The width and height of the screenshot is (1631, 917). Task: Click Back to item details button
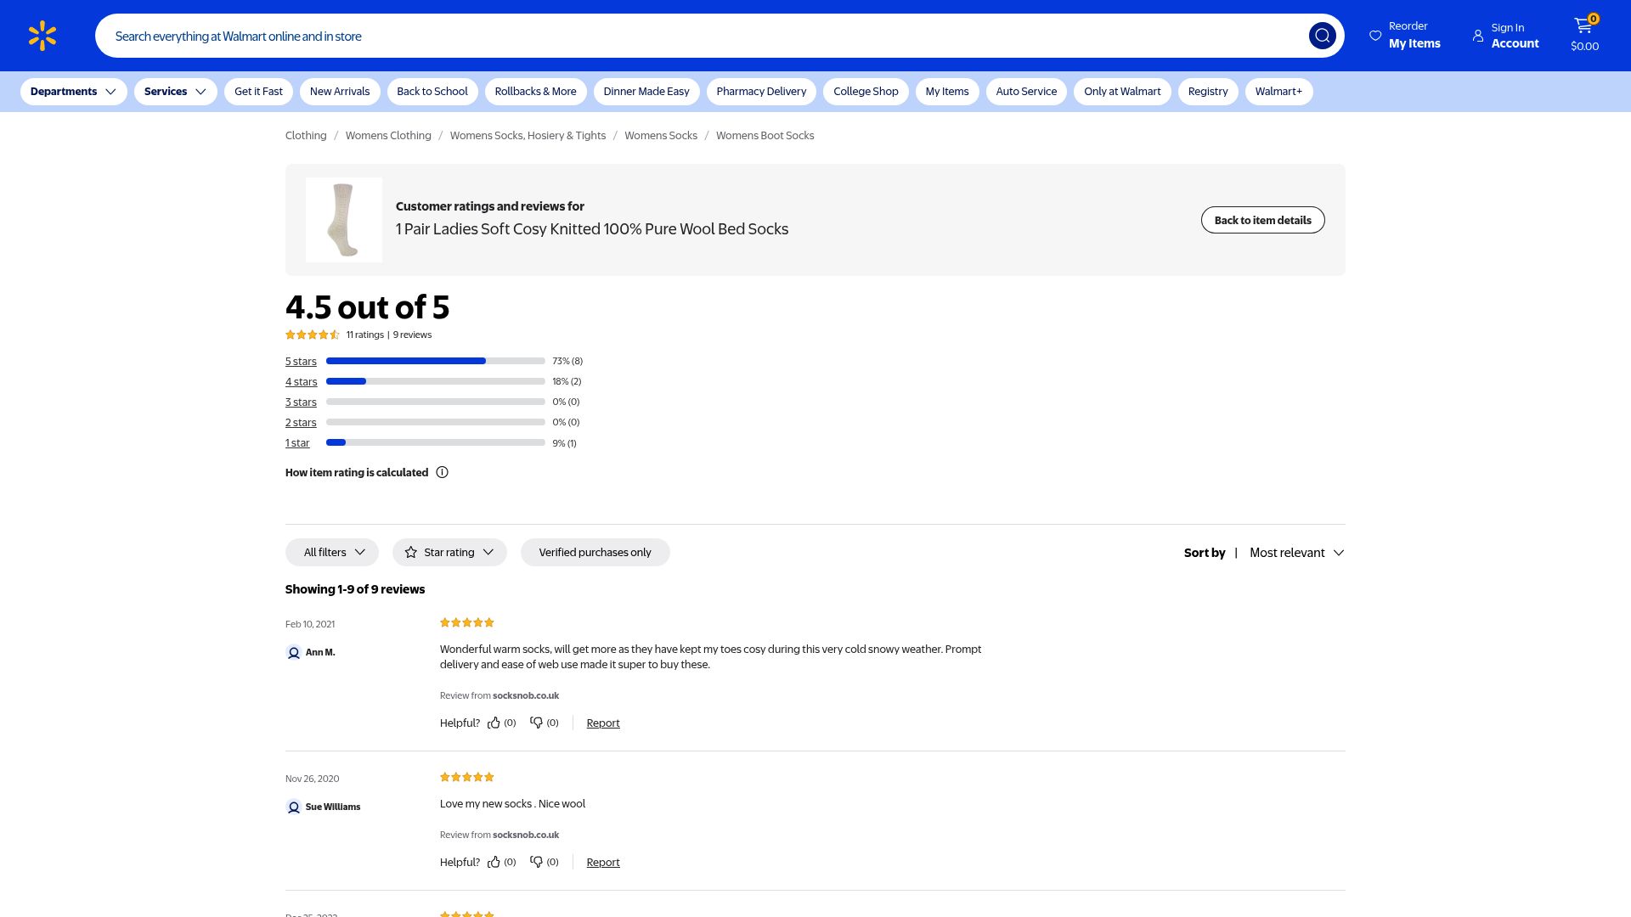tap(1262, 220)
